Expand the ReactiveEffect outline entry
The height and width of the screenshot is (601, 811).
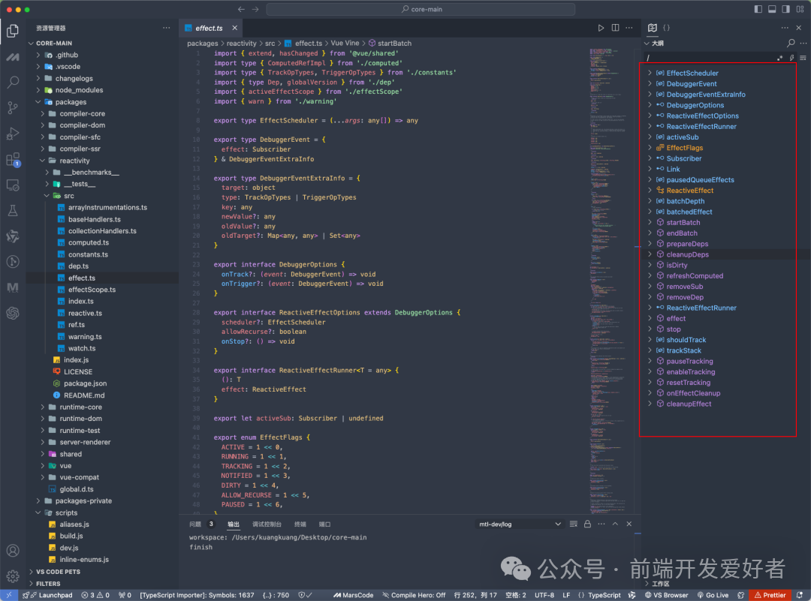[x=650, y=190]
